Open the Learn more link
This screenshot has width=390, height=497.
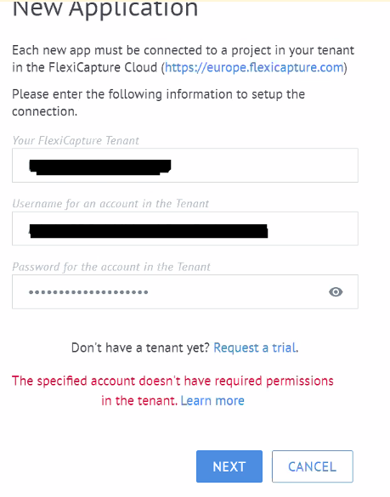click(x=212, y=401)
